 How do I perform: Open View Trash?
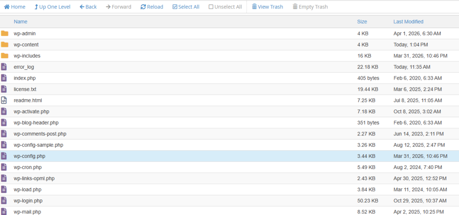tap(268, 7)
